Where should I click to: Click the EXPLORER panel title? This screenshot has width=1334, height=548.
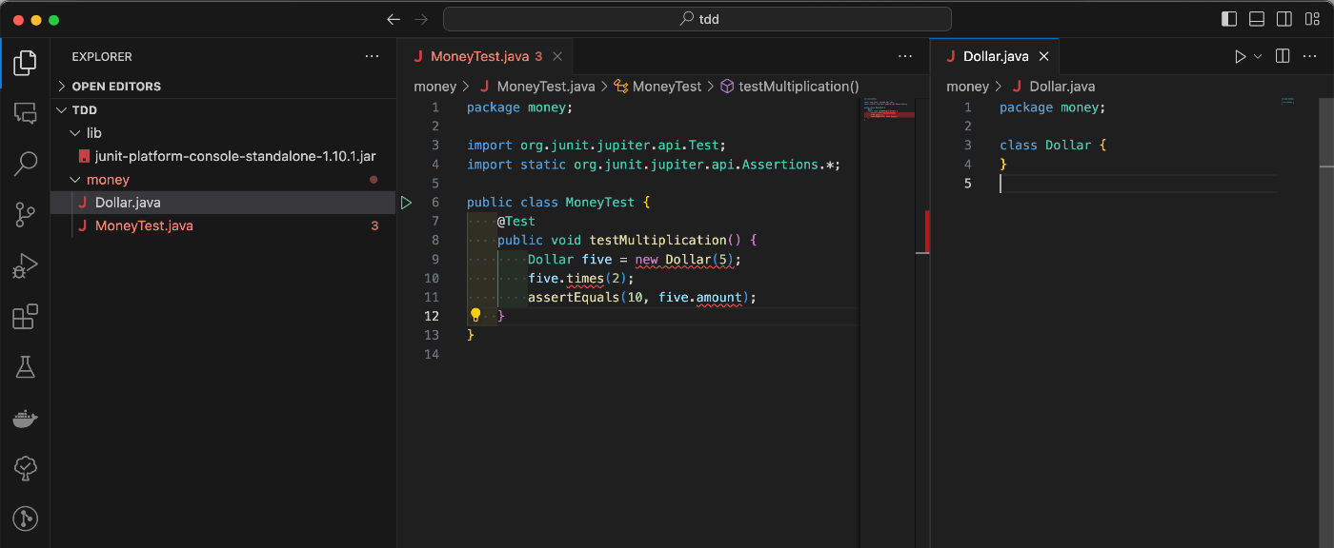point(102,57)
